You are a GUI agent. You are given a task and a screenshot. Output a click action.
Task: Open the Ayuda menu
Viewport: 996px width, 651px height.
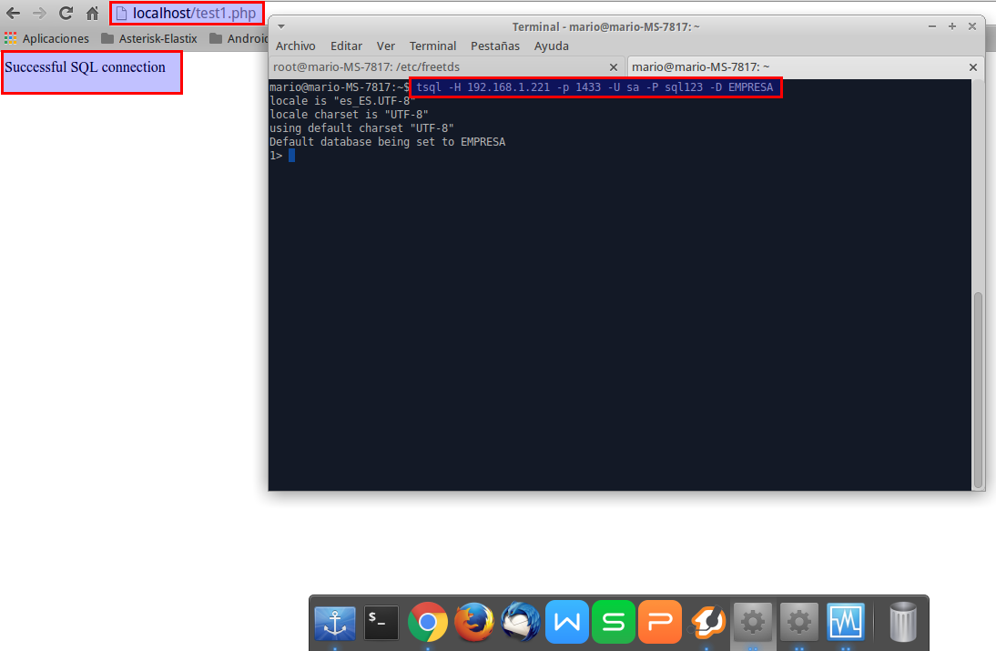click(551, 46)
